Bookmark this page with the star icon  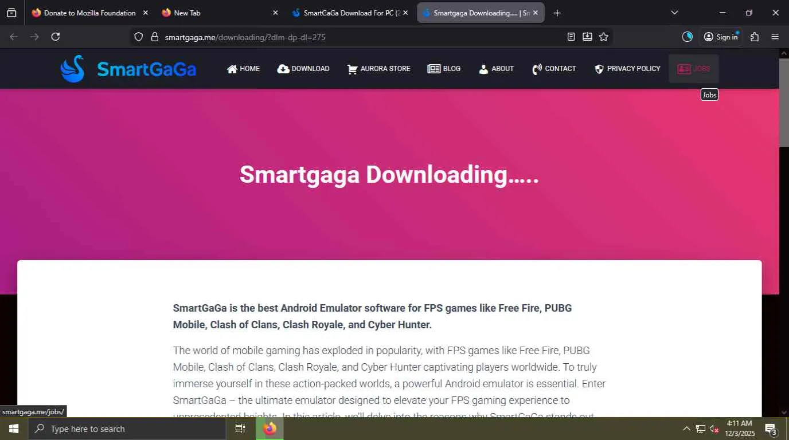tap(604, 37)
